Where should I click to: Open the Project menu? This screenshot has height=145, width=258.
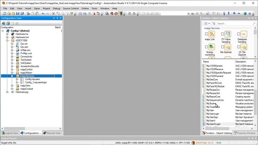46,8
